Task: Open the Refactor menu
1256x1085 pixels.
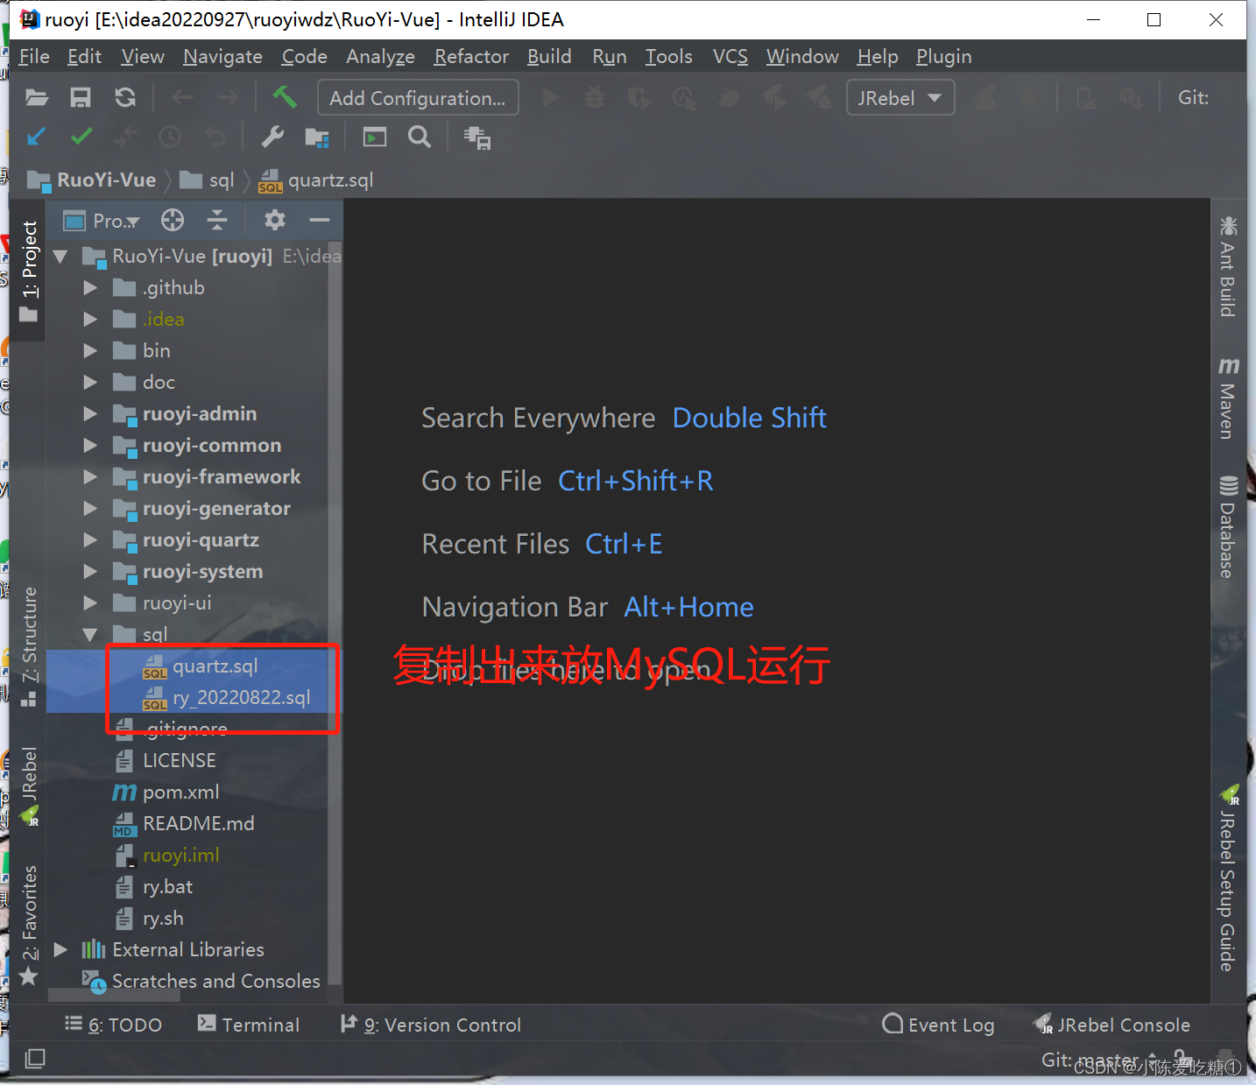Action: coord(471,56)
